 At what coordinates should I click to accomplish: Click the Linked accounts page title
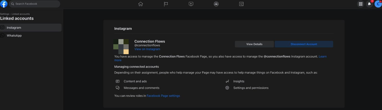(x=17, y=18)
